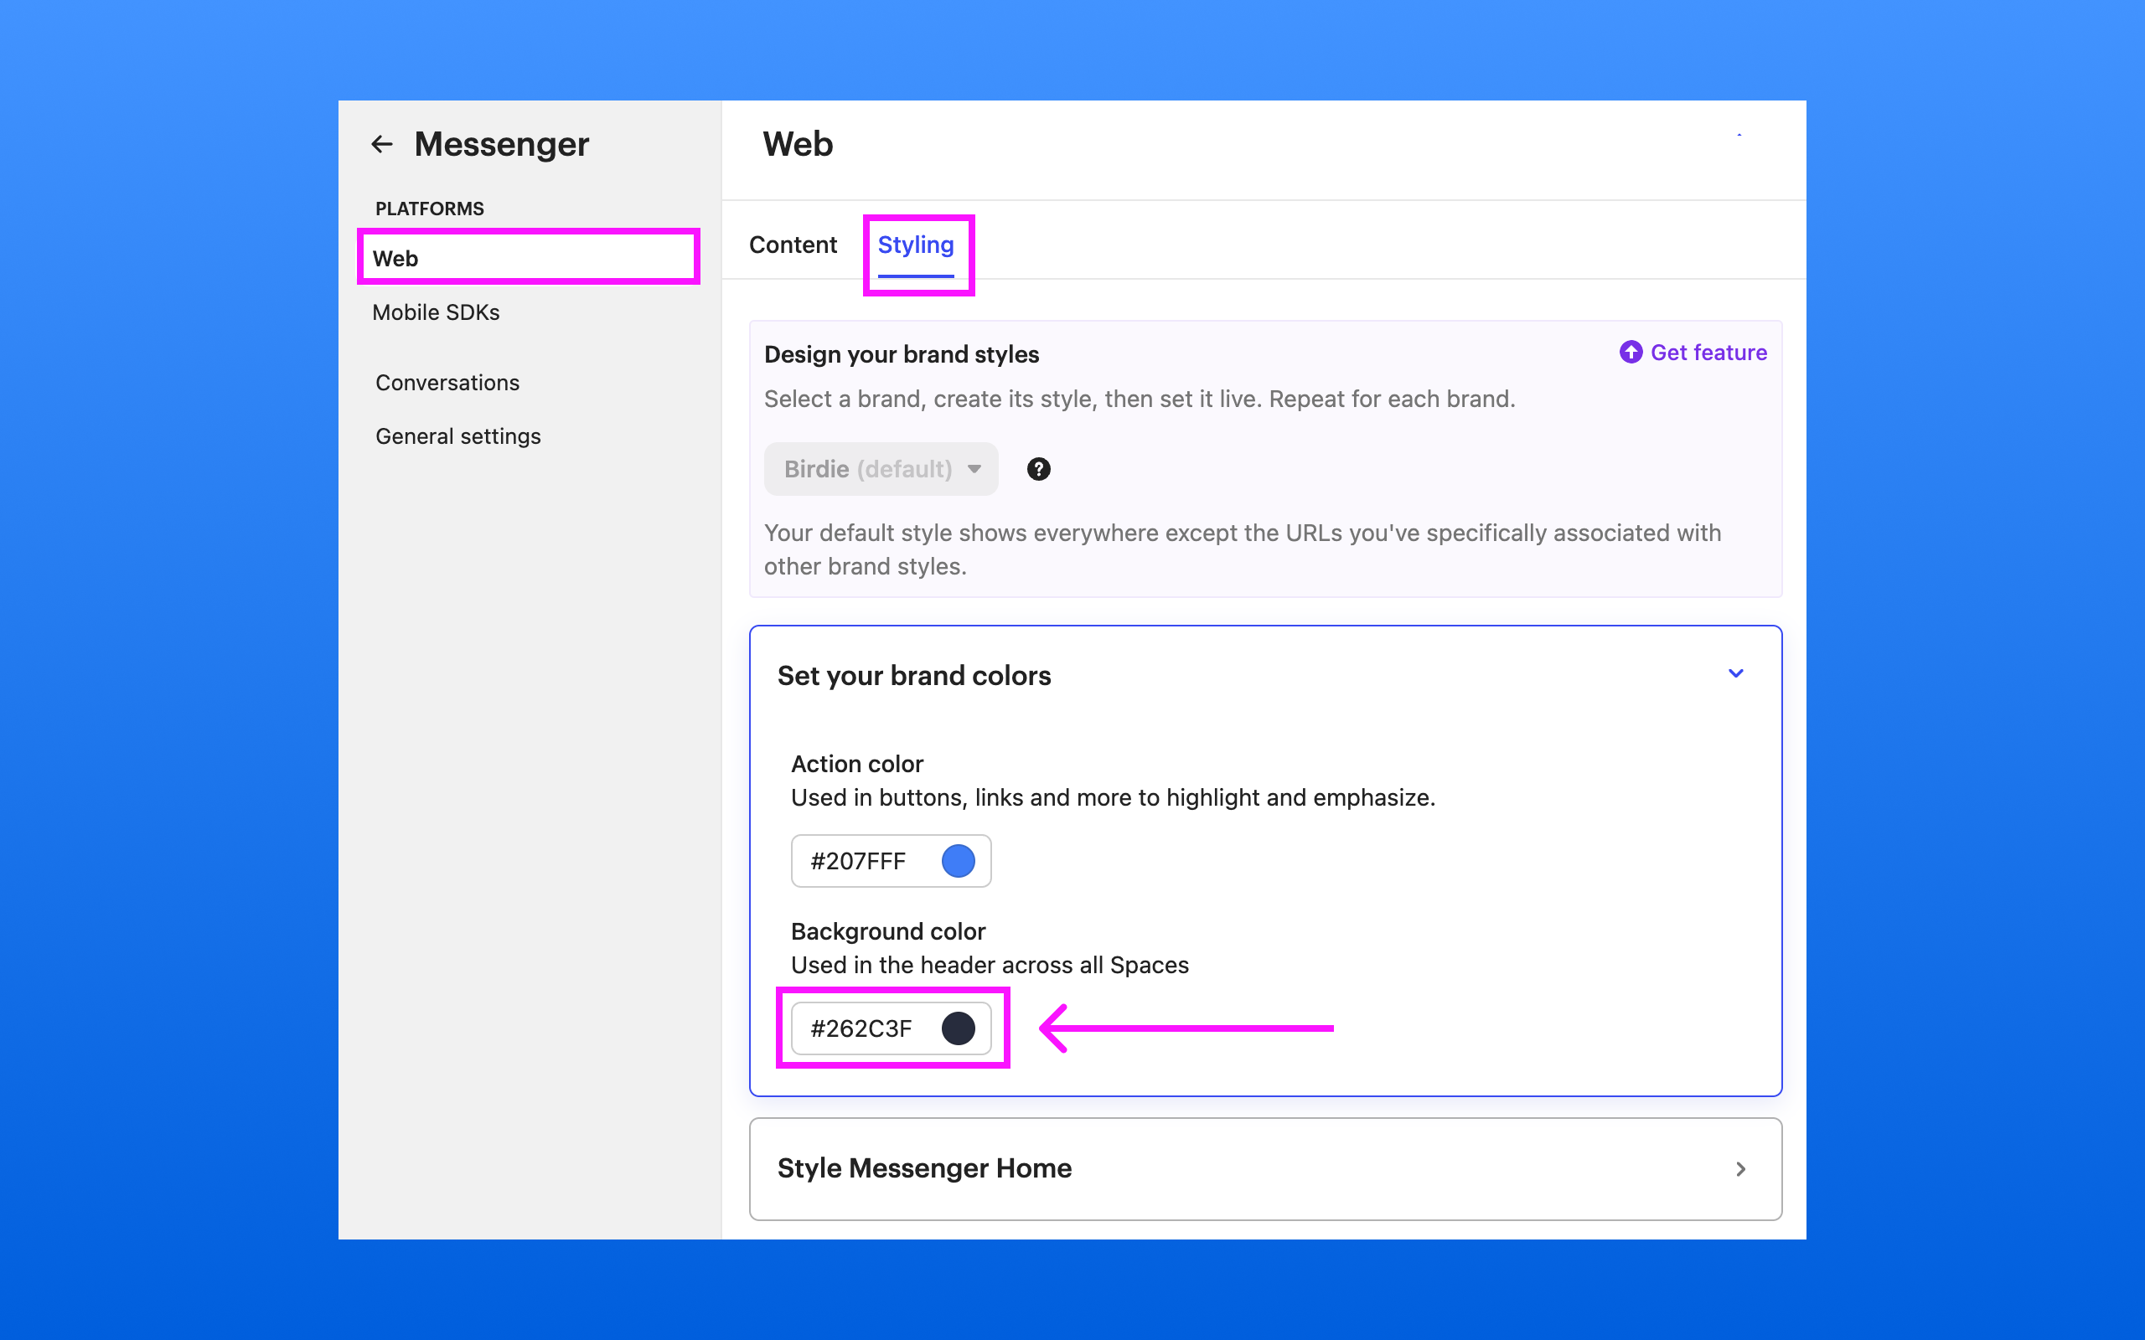The image size is (2145, 1340).
Task: Click the #207FFF action color hex field
Action: pos(858,861)
